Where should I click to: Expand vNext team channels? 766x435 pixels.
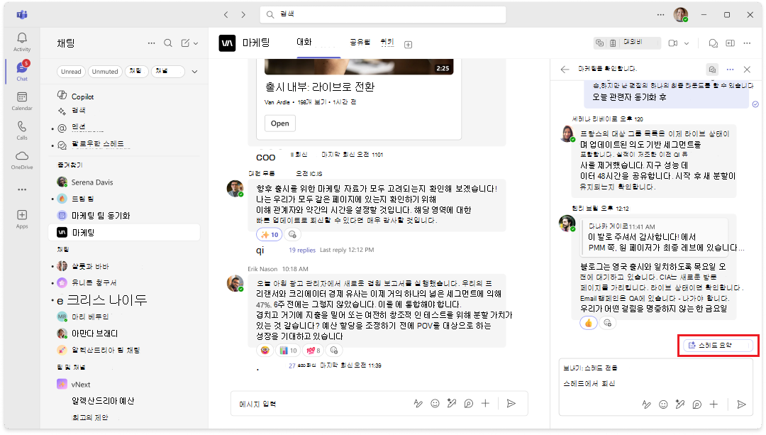point(81,384)
